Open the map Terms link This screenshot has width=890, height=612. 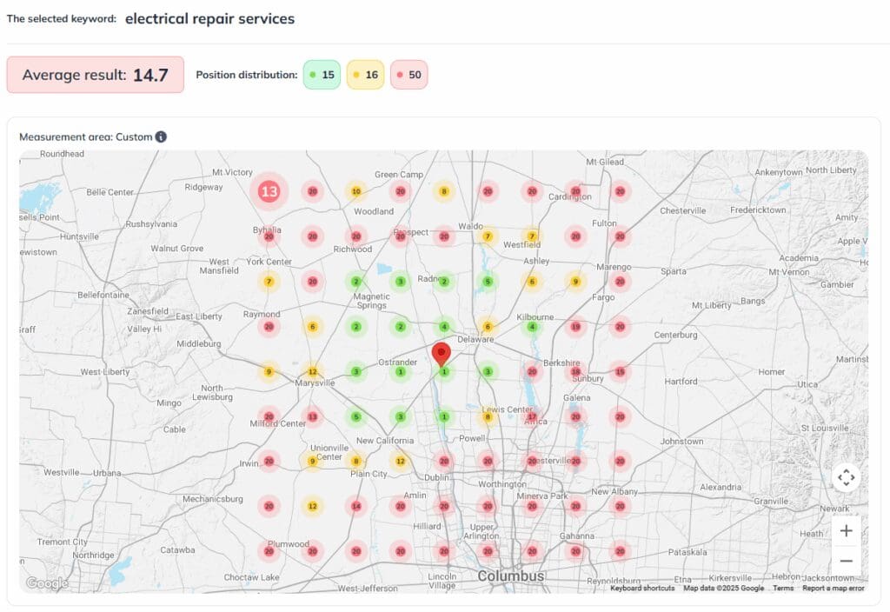(783, 589)
